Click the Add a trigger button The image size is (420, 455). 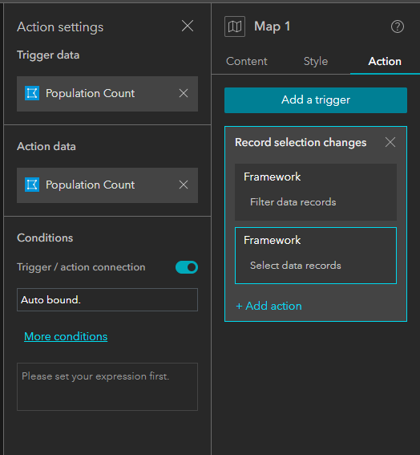316,100
